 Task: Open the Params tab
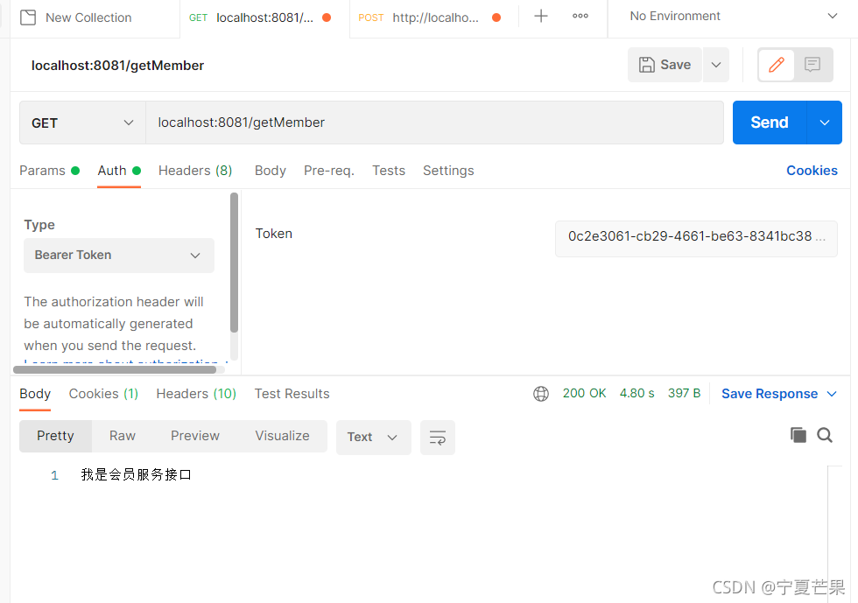49,171
